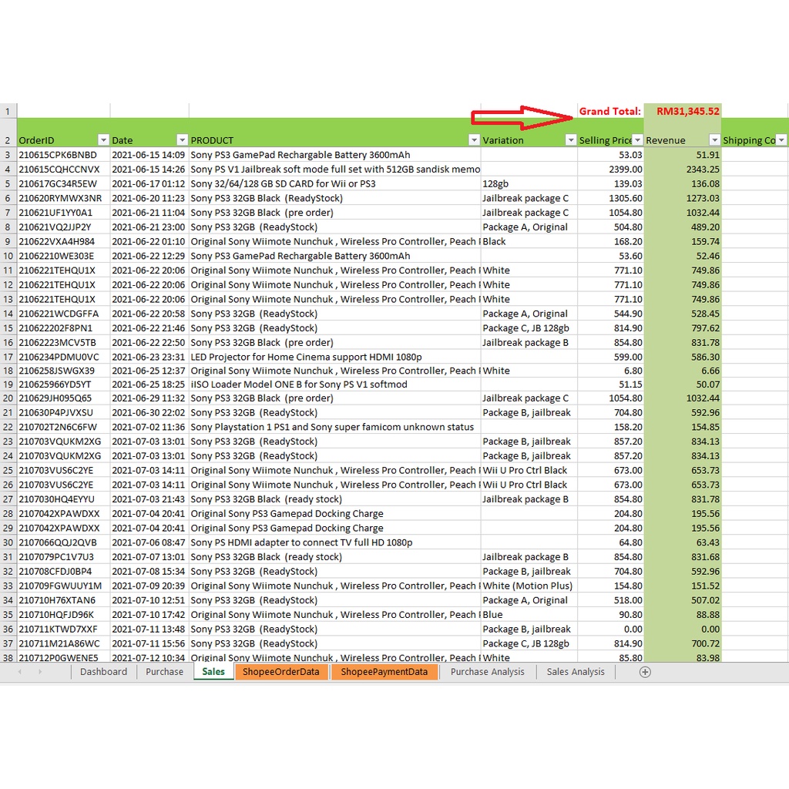This screenshot has width=789, height=789.
Task: Click the next sheet navigation arrow
Action: (40, 672)
